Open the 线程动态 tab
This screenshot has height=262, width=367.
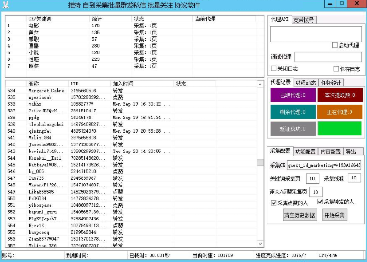306,83
